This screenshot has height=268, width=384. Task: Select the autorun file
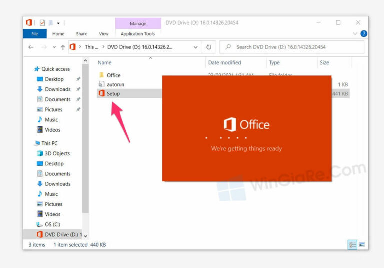115,85
